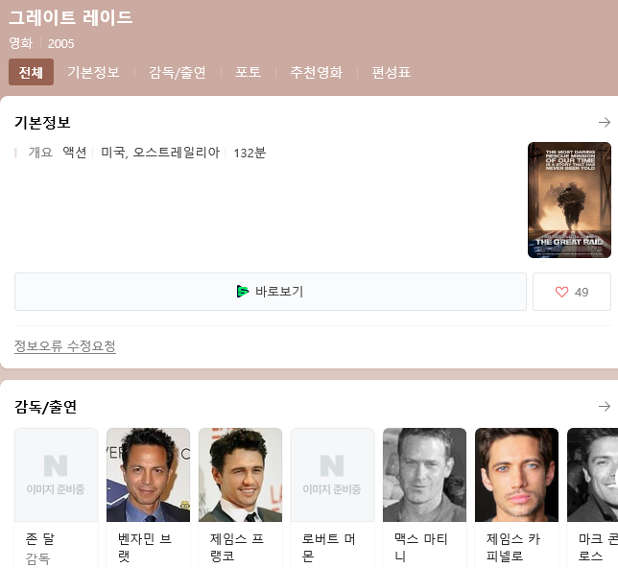
Task: Click the name 제임스 프랭코
Action: pyautogui.click(x=237, y=548)
